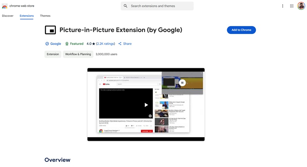Image resolution: width=307 pixels, height=167 pixels.
Task: Click the Featured badge icon
Action: [x=67, y=44]
